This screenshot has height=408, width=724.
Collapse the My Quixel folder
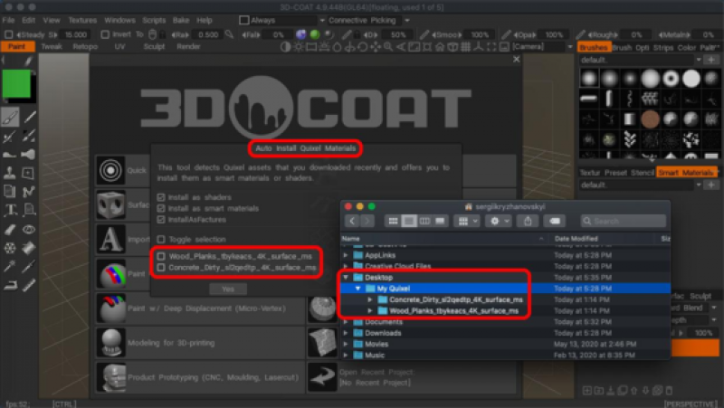[357, 289]
